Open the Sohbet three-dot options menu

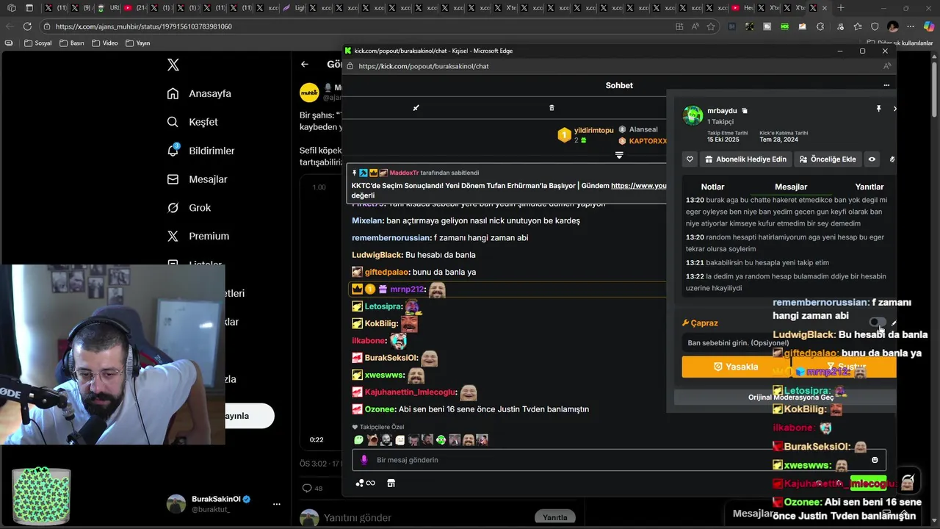point(886,85)
